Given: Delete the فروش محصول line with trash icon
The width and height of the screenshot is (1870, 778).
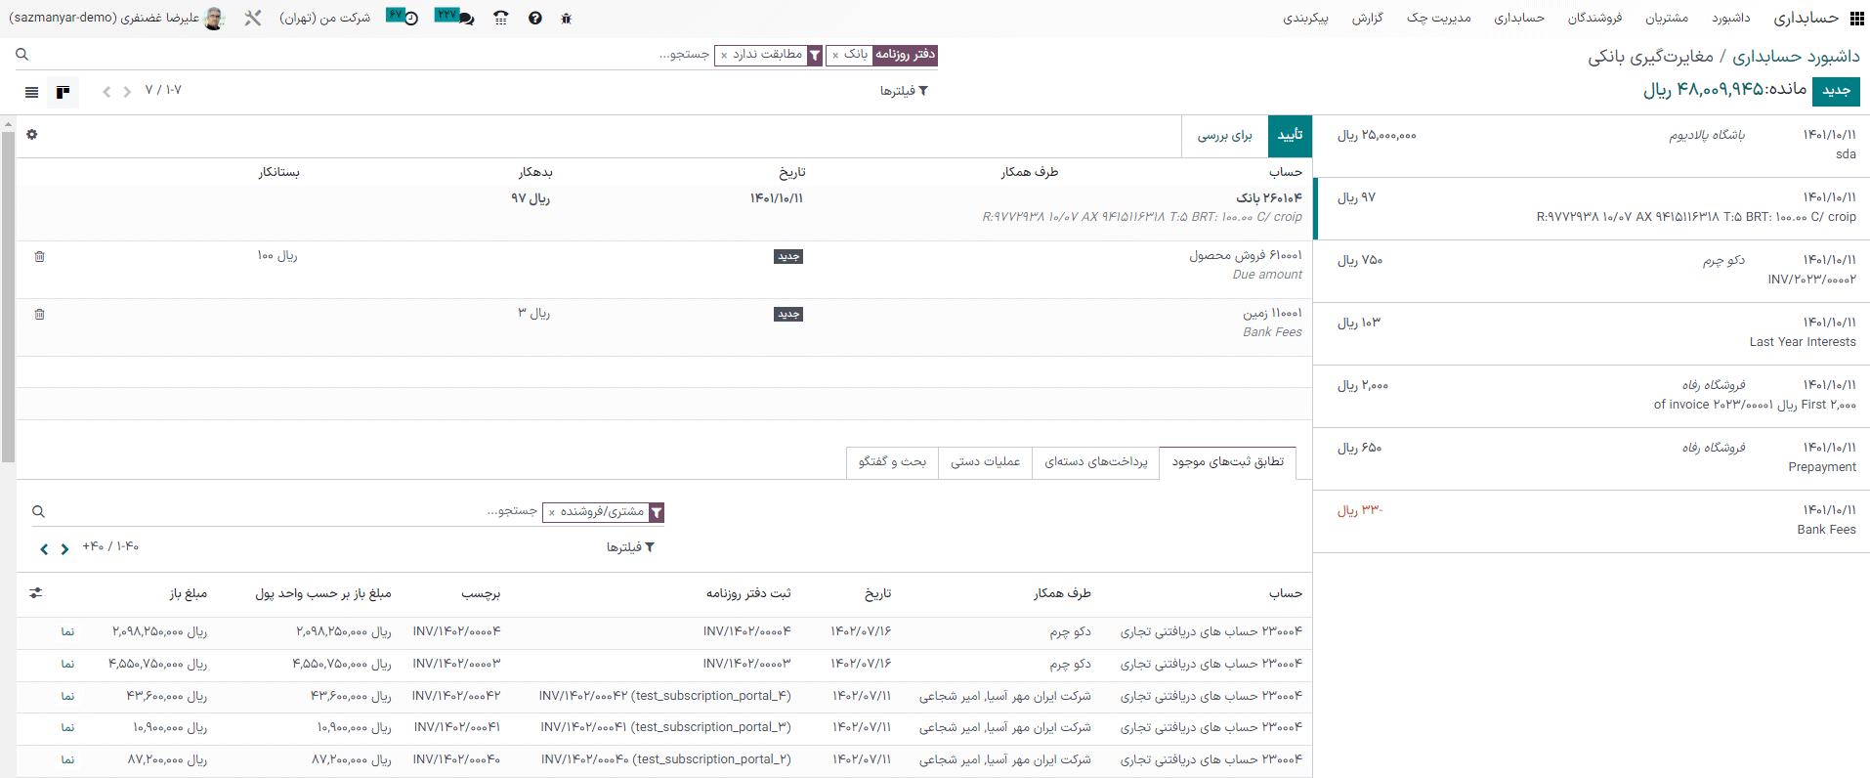Looking at the screenshot, I should (40, 256).
